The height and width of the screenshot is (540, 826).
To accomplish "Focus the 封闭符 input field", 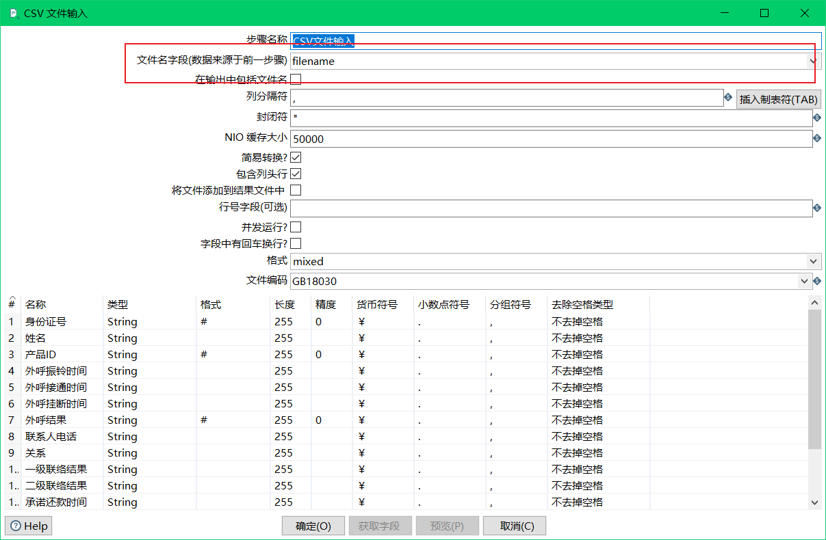I will (551, 118).
